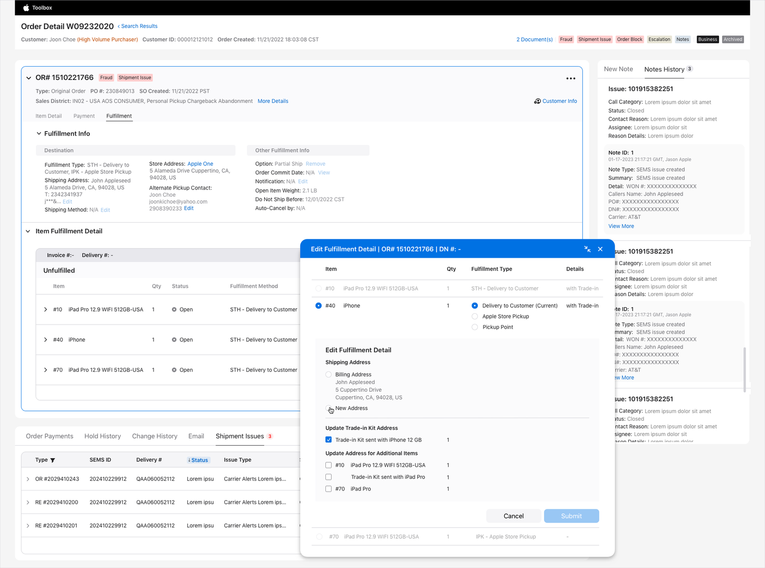Screen dimensions: 765x568
Task: Select Delivery to Customer (Current) option
Action: click(475, 306)
